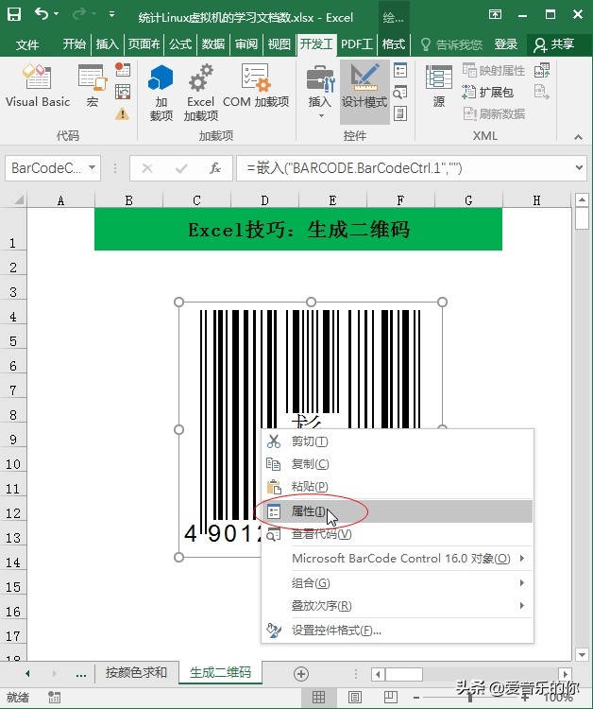The image size is (593, 709).
Task: Open COM 加载项 dialog
Action: point(256,86)
